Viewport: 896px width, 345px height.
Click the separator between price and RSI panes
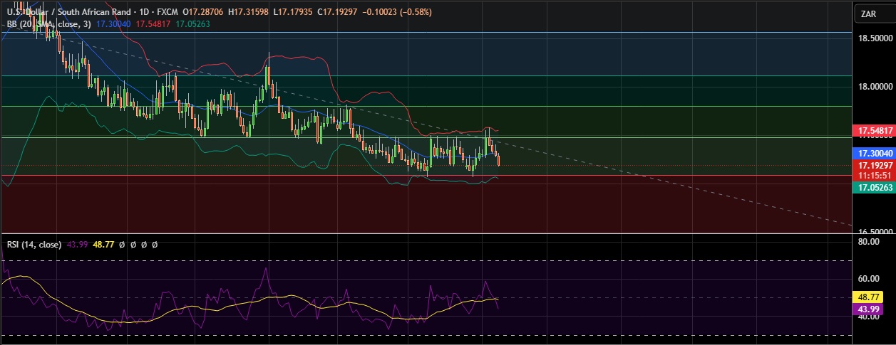(428, 233)
